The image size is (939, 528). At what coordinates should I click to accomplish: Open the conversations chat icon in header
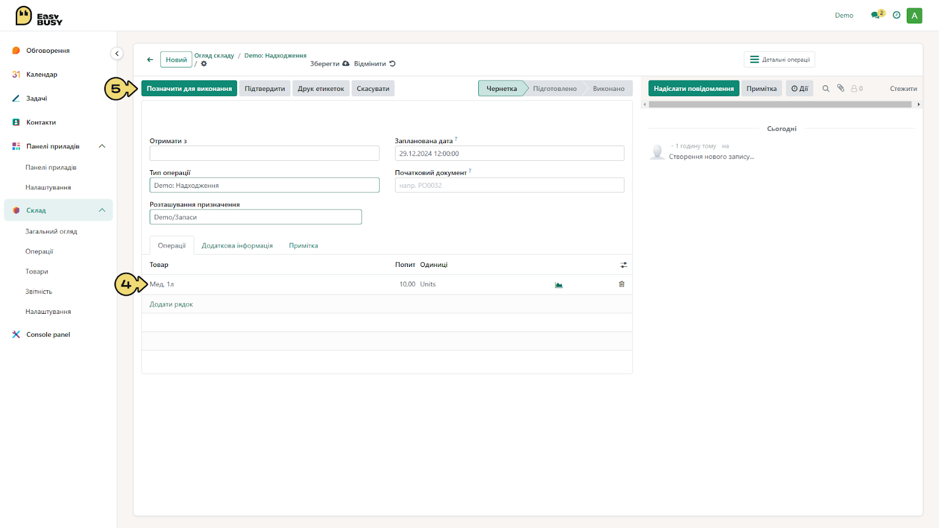tap(876, 15)
